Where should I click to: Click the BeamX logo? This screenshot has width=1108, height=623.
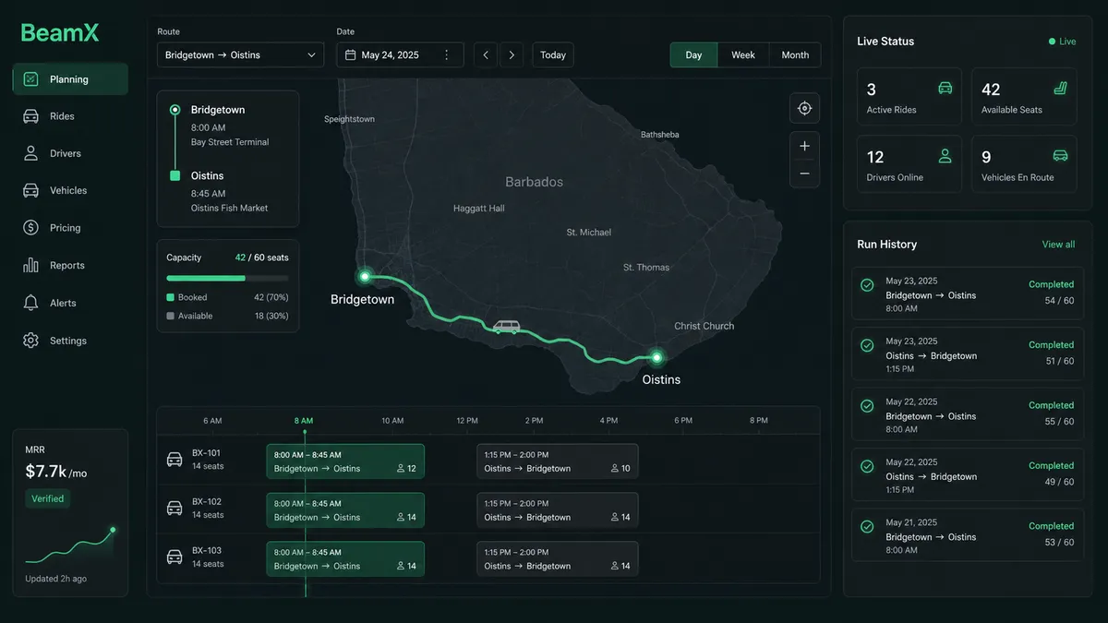tap(60, 33)
